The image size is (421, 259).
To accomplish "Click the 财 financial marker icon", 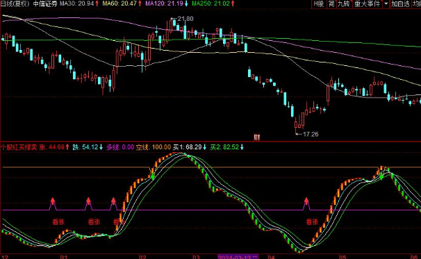I will click(x=256, y=137).
